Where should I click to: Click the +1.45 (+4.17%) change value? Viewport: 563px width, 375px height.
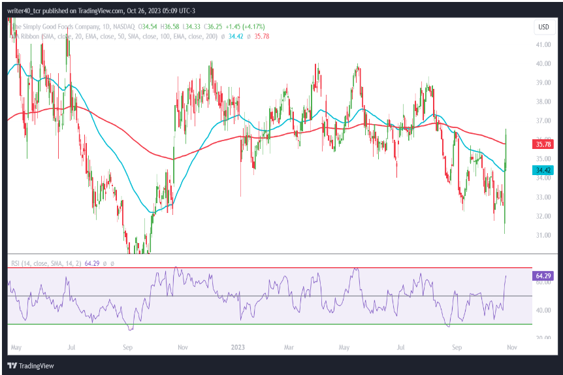click(245, 27)
